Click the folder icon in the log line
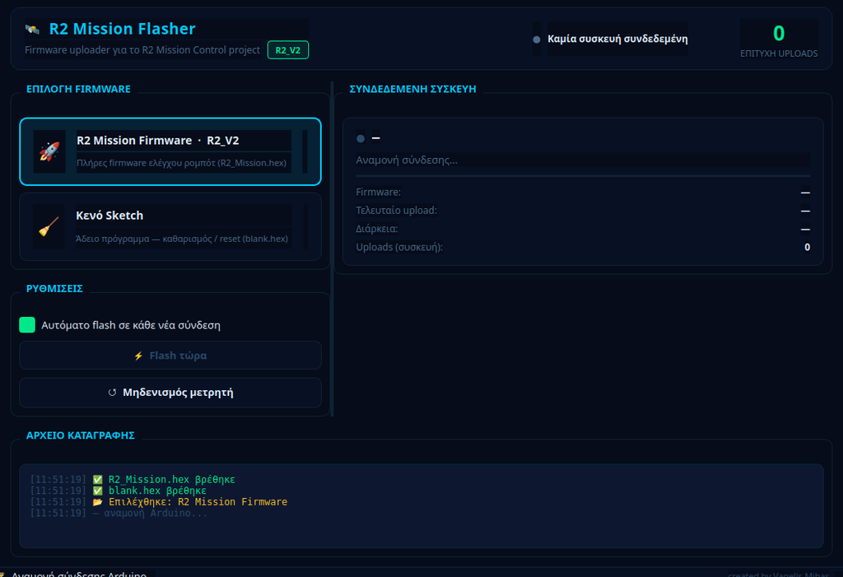Screen dimensions: 843x577 97,502
